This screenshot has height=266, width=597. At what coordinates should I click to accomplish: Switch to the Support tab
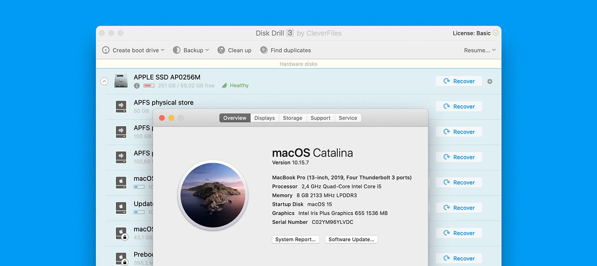(x=320, y=118)
